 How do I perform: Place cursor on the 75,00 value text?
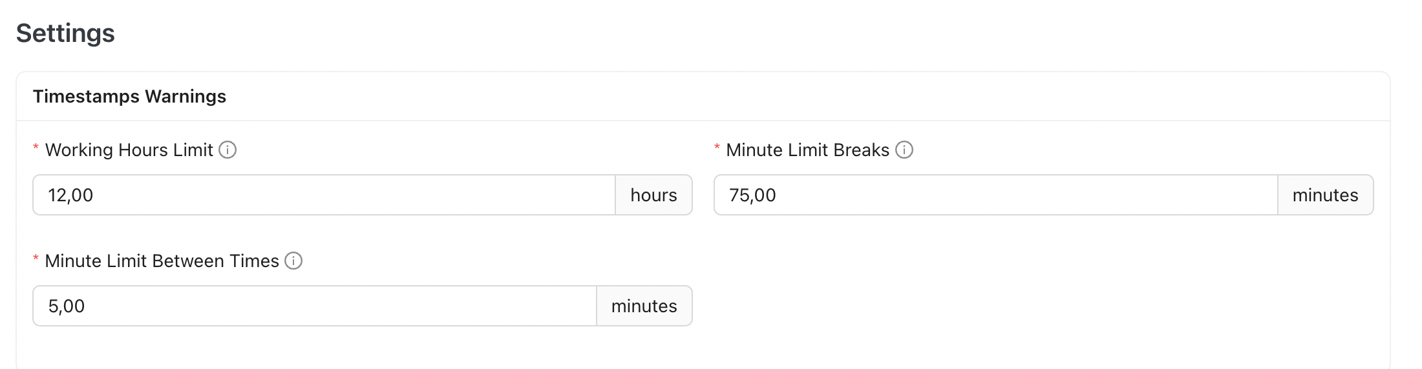tap(752, 195)
